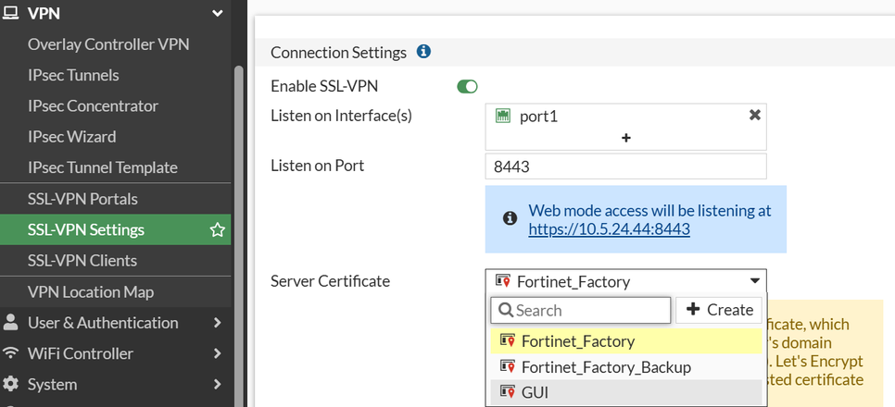The width and height of the screenshot is (895, 407).
Task: Open SSL-VPN Portals menu item
Action: 82,199
